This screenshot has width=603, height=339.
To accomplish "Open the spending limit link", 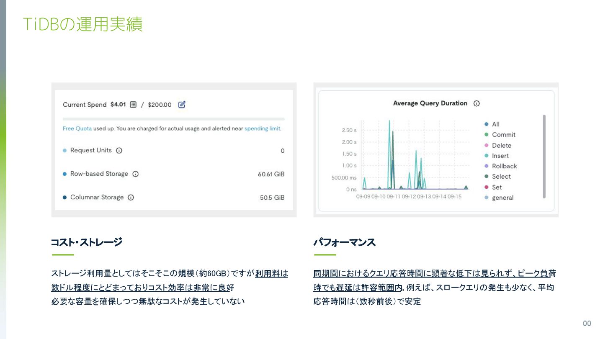I will (x=262, y=128).
